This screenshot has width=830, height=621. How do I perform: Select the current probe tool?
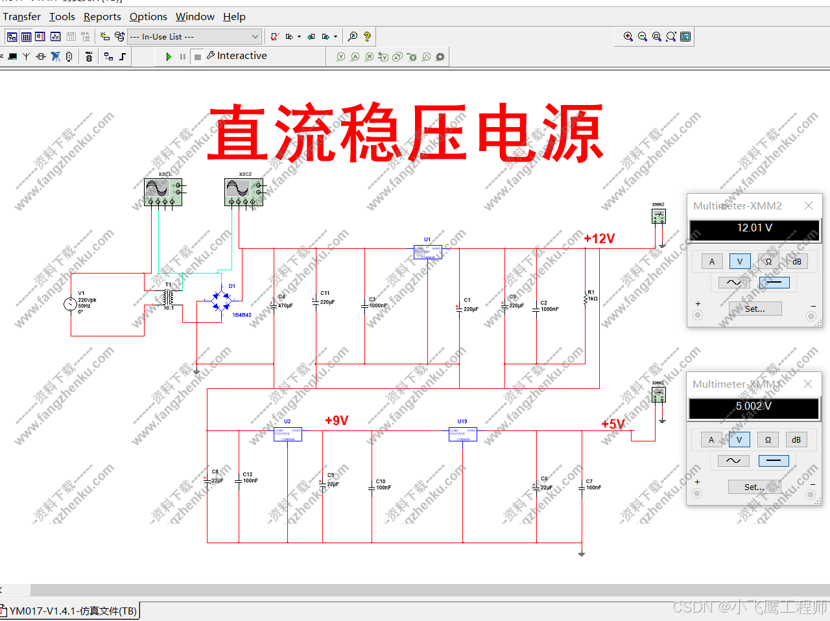pos(355,56)
